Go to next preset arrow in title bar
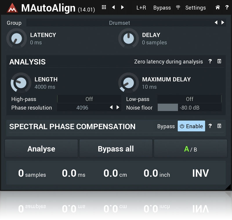This screenshot has width=232, height=220. point(122,8)
